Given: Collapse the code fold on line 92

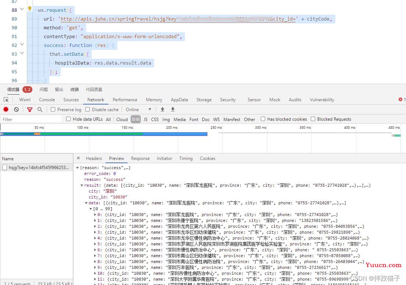Looking at the screenshot, I should pyautogui.click(x=22, y=44).
